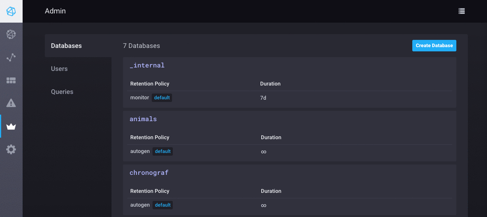Select the Admin crown icon in the sidebar

pyautogui.click(x=11, y=127)
